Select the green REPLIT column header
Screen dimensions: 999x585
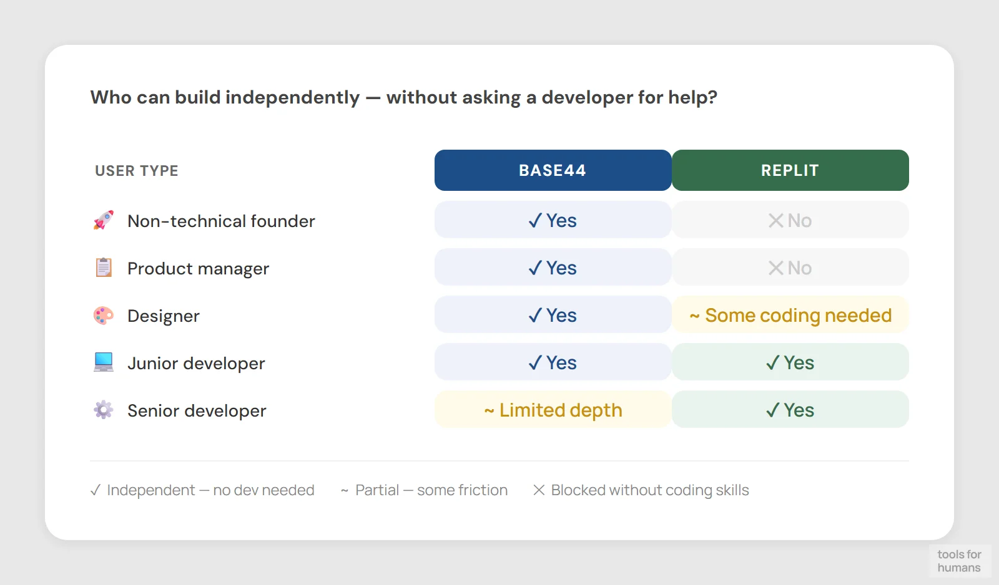[790, 170]
